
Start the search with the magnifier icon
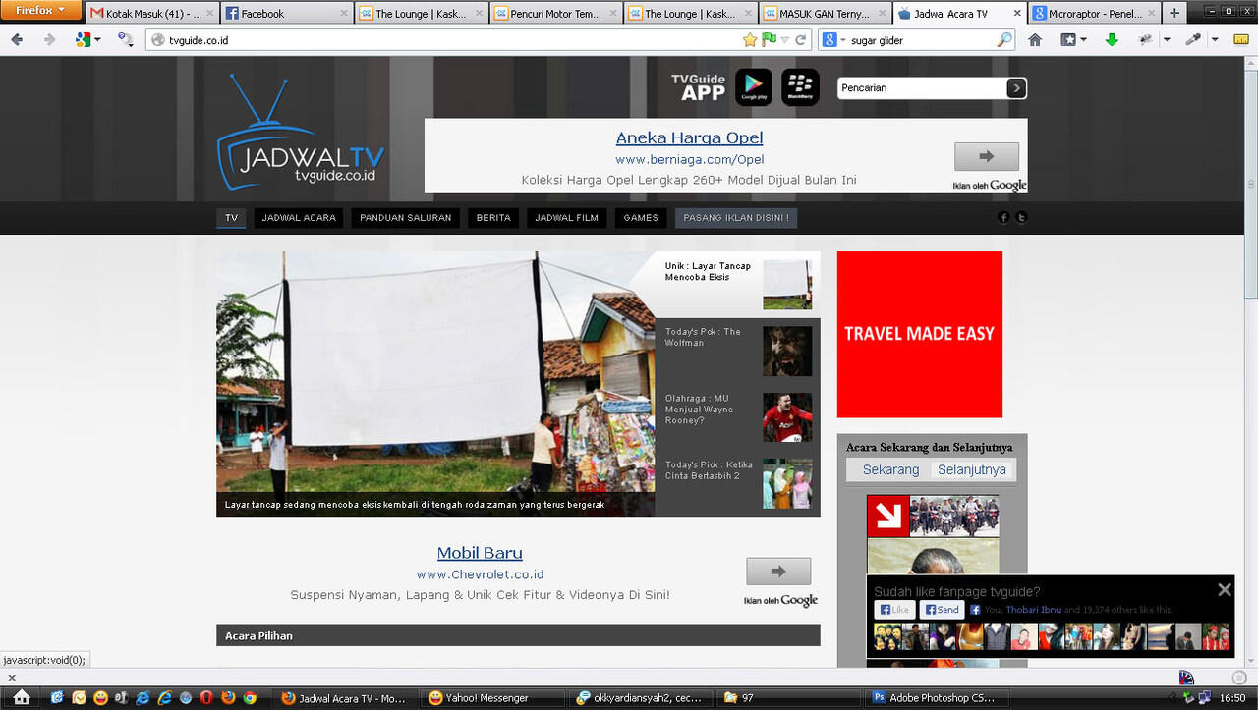pos(1004,40)
